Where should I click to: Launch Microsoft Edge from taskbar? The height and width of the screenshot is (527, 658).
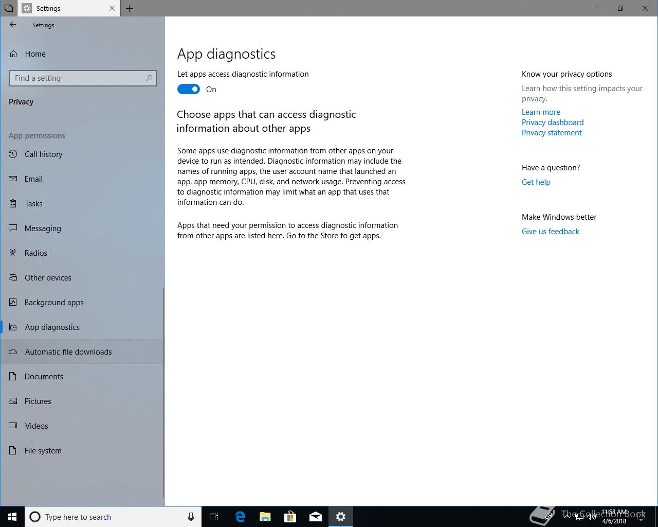click(x=240, y=517)
